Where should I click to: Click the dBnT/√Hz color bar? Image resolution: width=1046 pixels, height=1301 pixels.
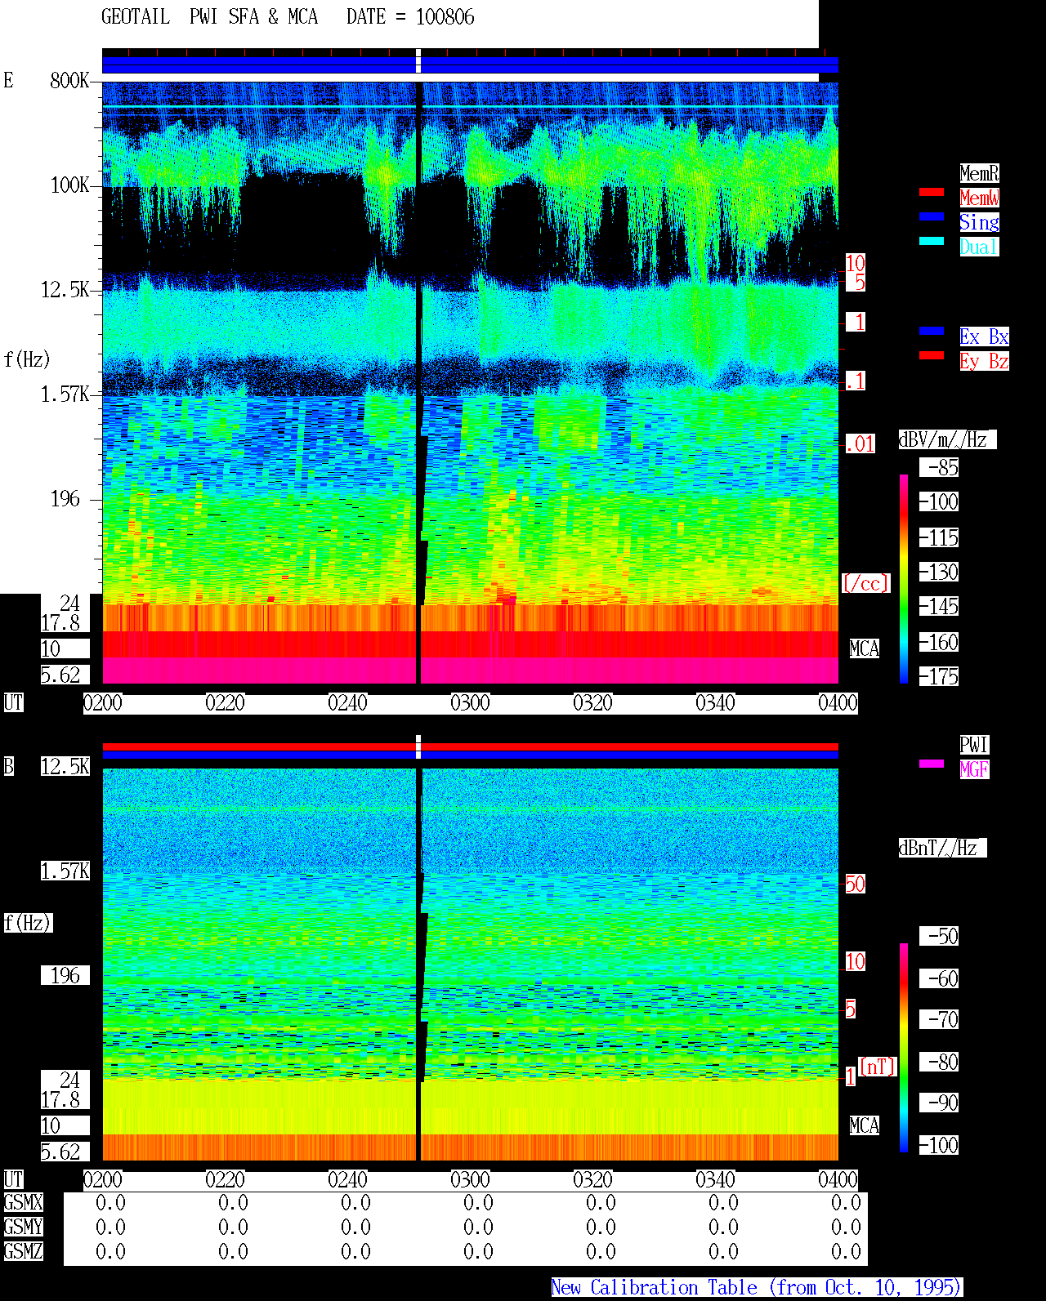tap(904, 1048)
